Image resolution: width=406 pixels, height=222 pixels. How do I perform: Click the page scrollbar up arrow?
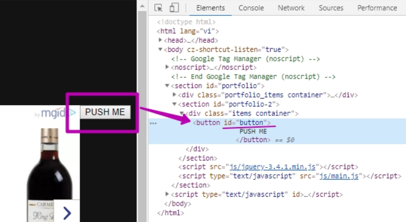tap(142, 6)
